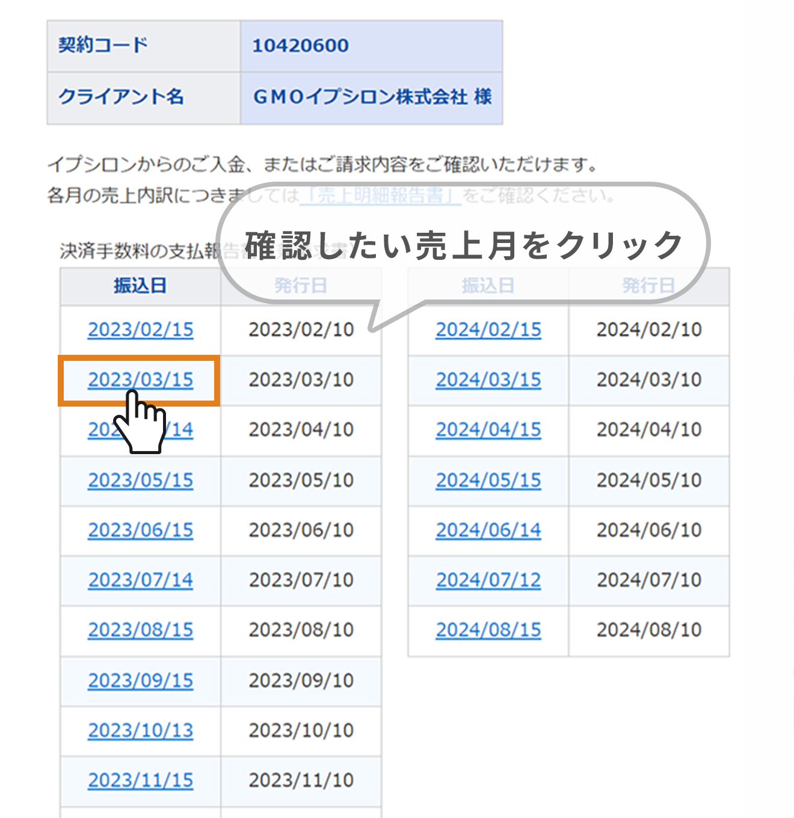Click the left table 振込日 column header

(x=140, y=286)
